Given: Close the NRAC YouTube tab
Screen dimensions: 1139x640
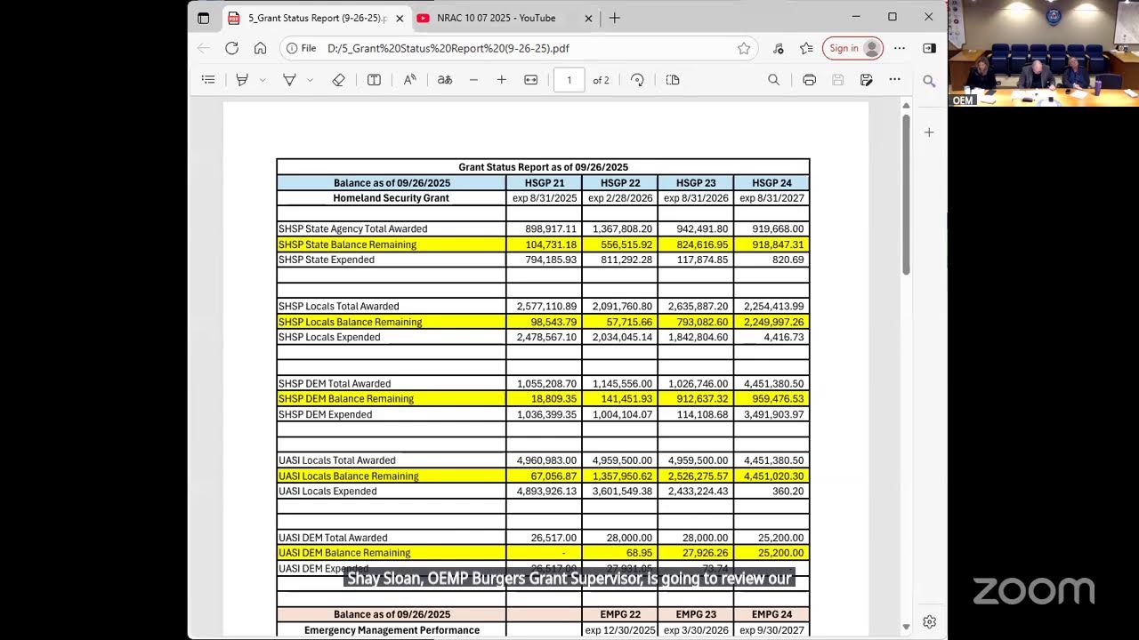Looking at the screenshot, I should pyautogui.click(x=588, y=18).
